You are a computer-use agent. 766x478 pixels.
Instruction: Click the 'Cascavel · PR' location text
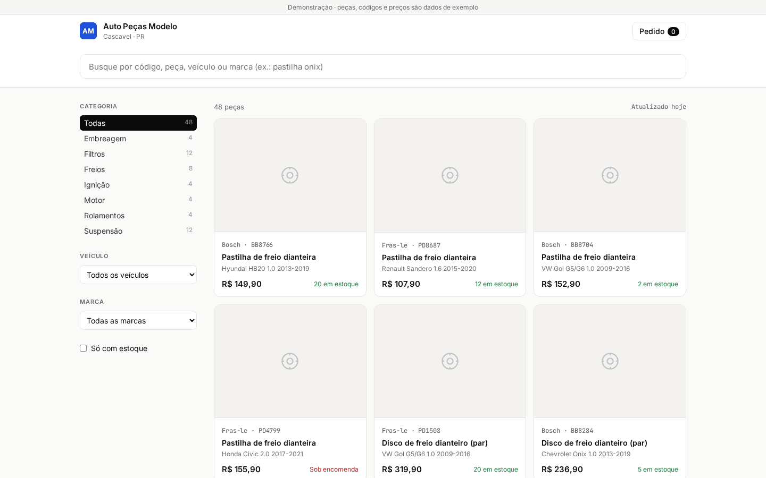point(124,37)
